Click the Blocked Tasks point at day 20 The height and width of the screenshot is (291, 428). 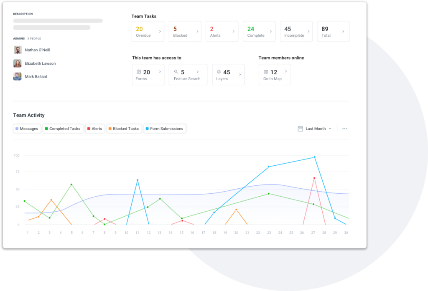(x=236, y=210)
